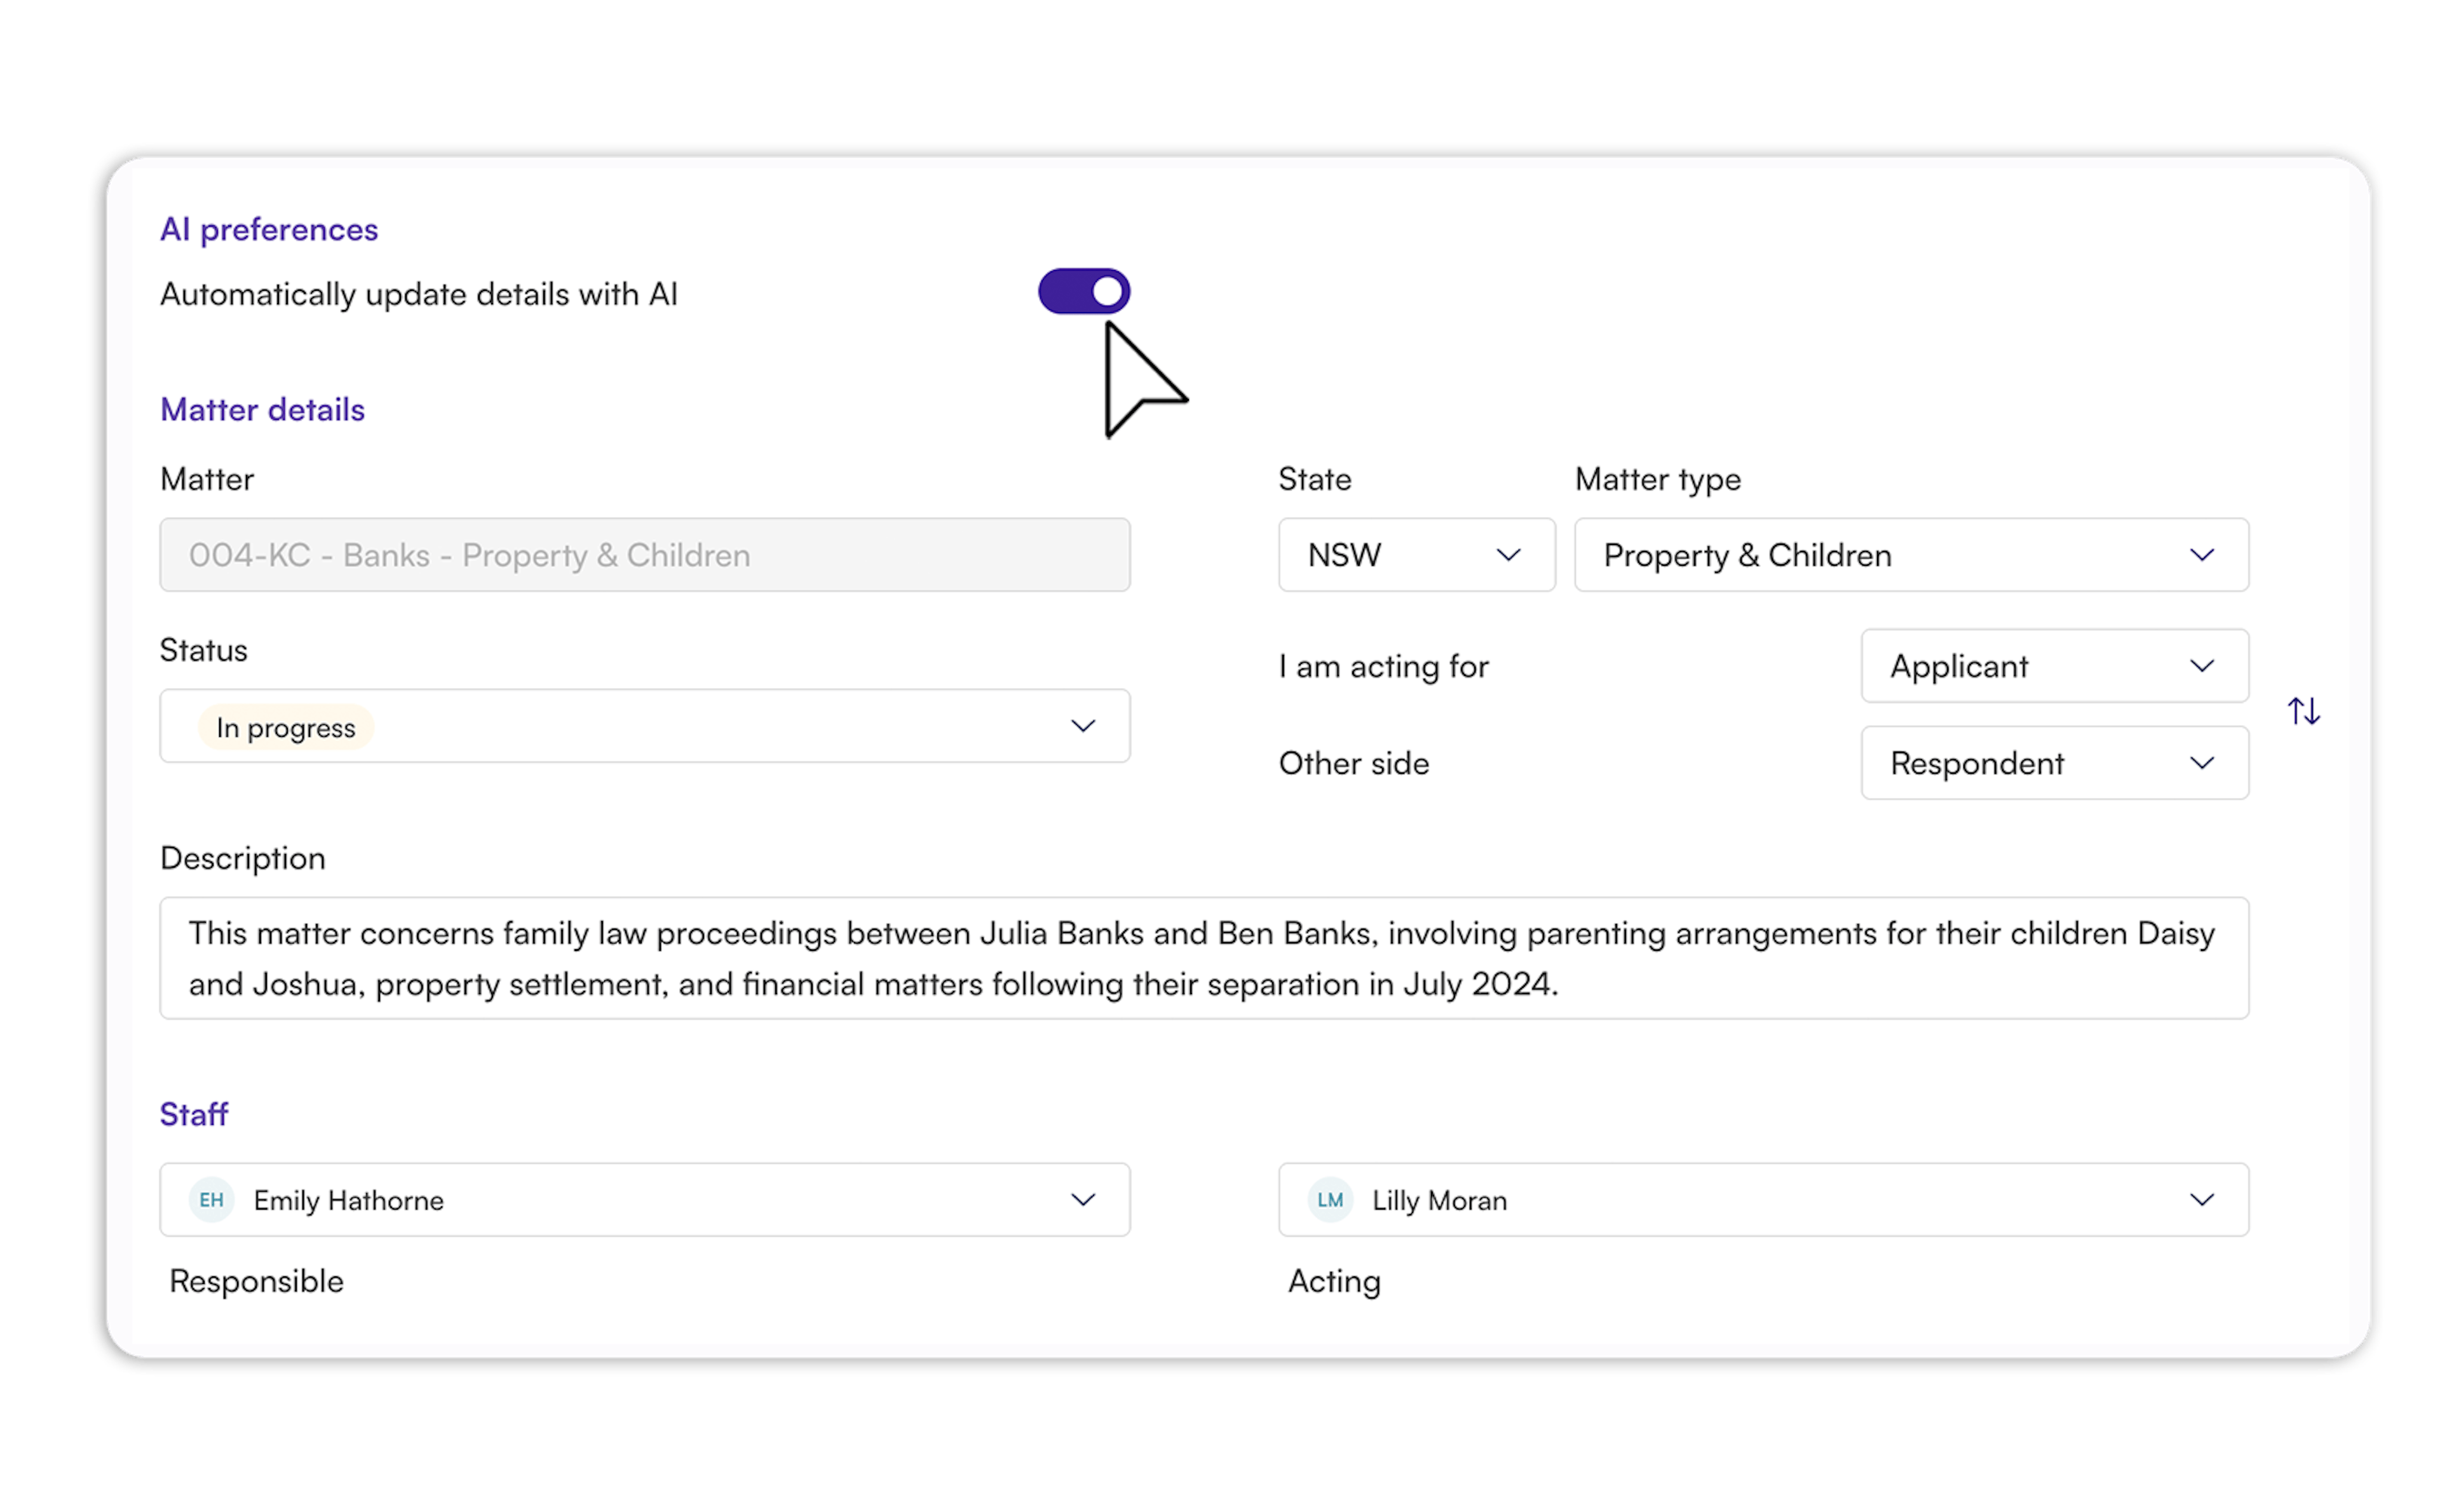Open the Acting staff dropdown
2440x1512 pixels.
[1762, 1199]
